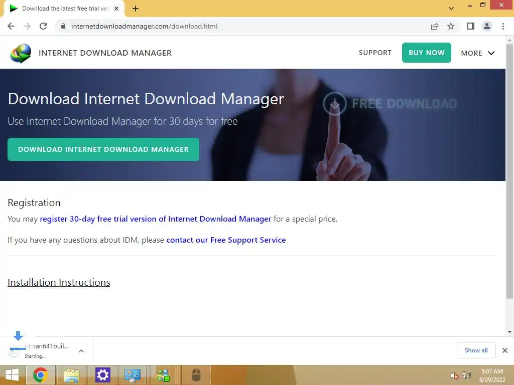Image resolution: width=514 pixels, height=385 pixels.
Task: Close the IDM download page tab
Action: (116, 9)
